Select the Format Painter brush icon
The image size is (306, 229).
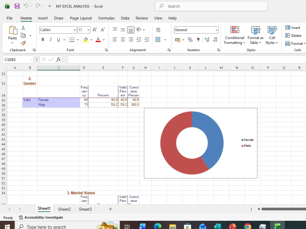[23, 43]
